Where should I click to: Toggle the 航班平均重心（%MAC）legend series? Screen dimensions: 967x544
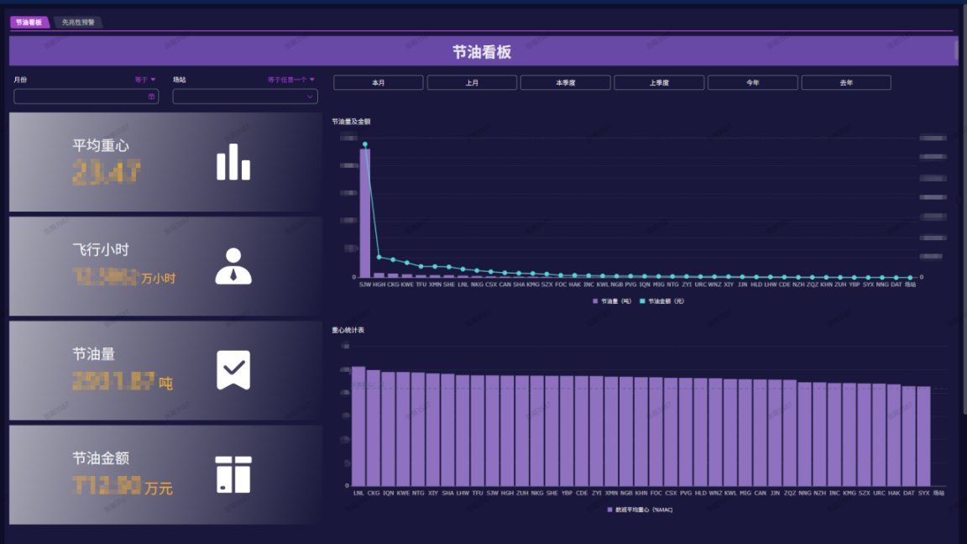pyautogui.click(x=640, y=510)
